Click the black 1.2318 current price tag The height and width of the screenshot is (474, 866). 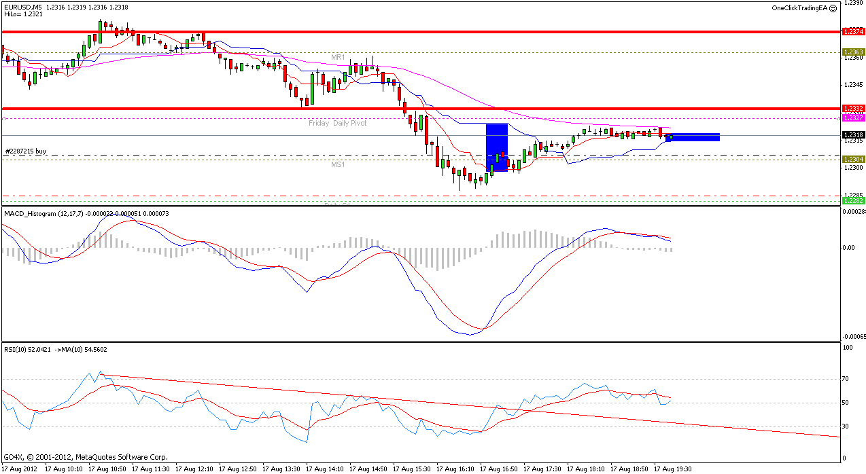point(853,134)
